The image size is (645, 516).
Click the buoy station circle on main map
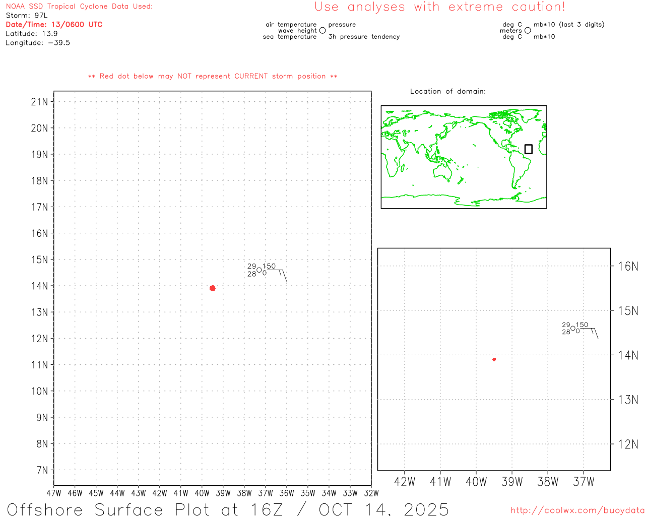tap(259, 270)
